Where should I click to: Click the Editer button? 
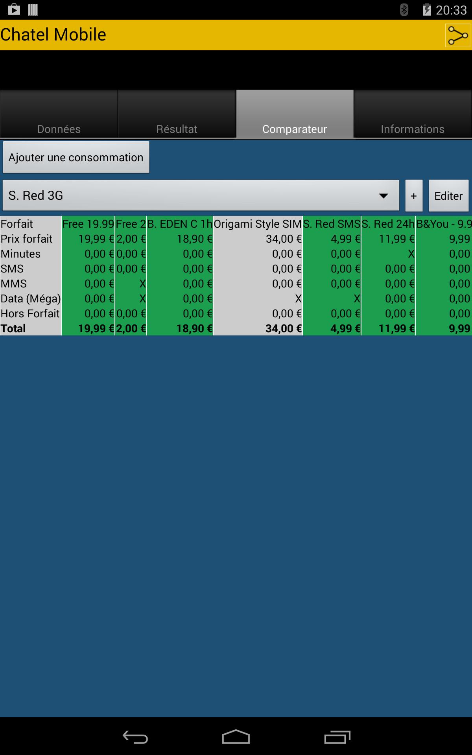448,195
